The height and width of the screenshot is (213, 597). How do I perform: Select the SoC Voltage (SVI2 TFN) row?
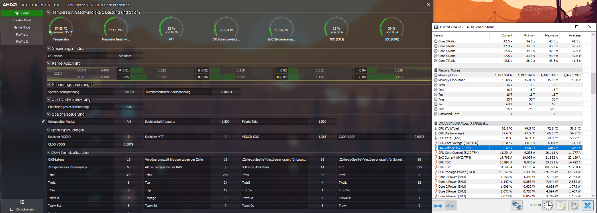click(x=508, y=148)
